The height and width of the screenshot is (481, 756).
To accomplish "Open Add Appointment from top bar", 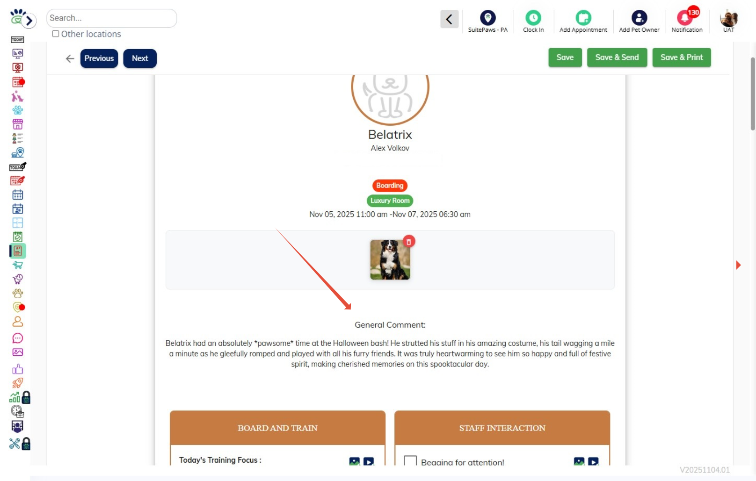I will point(583,18).
